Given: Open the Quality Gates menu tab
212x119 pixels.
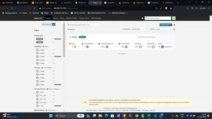Looking at the screenshot, I should pos(84,18).
